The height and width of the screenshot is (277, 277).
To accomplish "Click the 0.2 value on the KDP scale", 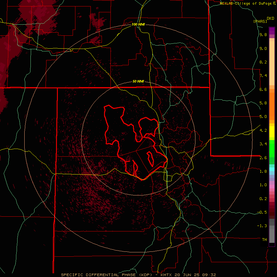I will (x=263, y=199).
